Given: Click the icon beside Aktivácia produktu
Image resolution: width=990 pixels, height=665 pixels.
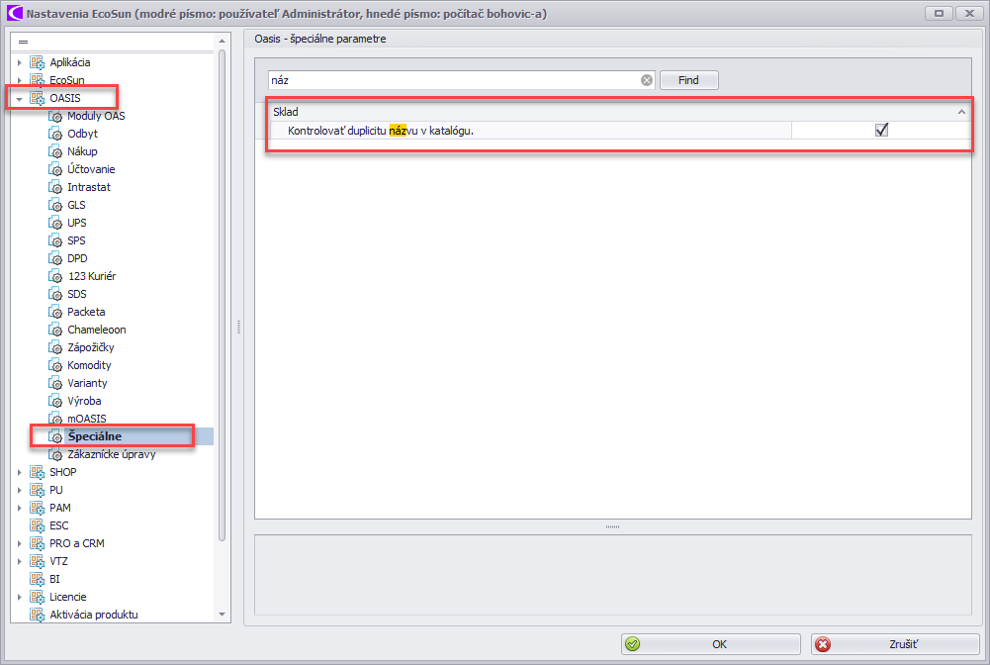Looking at the screenshot, I should click(38, 615).
